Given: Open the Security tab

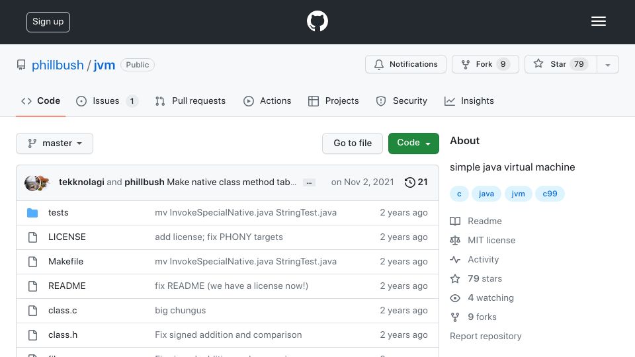Looking at the screenshot, I should tap(402, 100).
